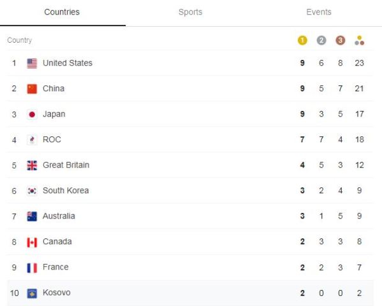
Task: Select the Countries tab
Action: pos(62,12)
